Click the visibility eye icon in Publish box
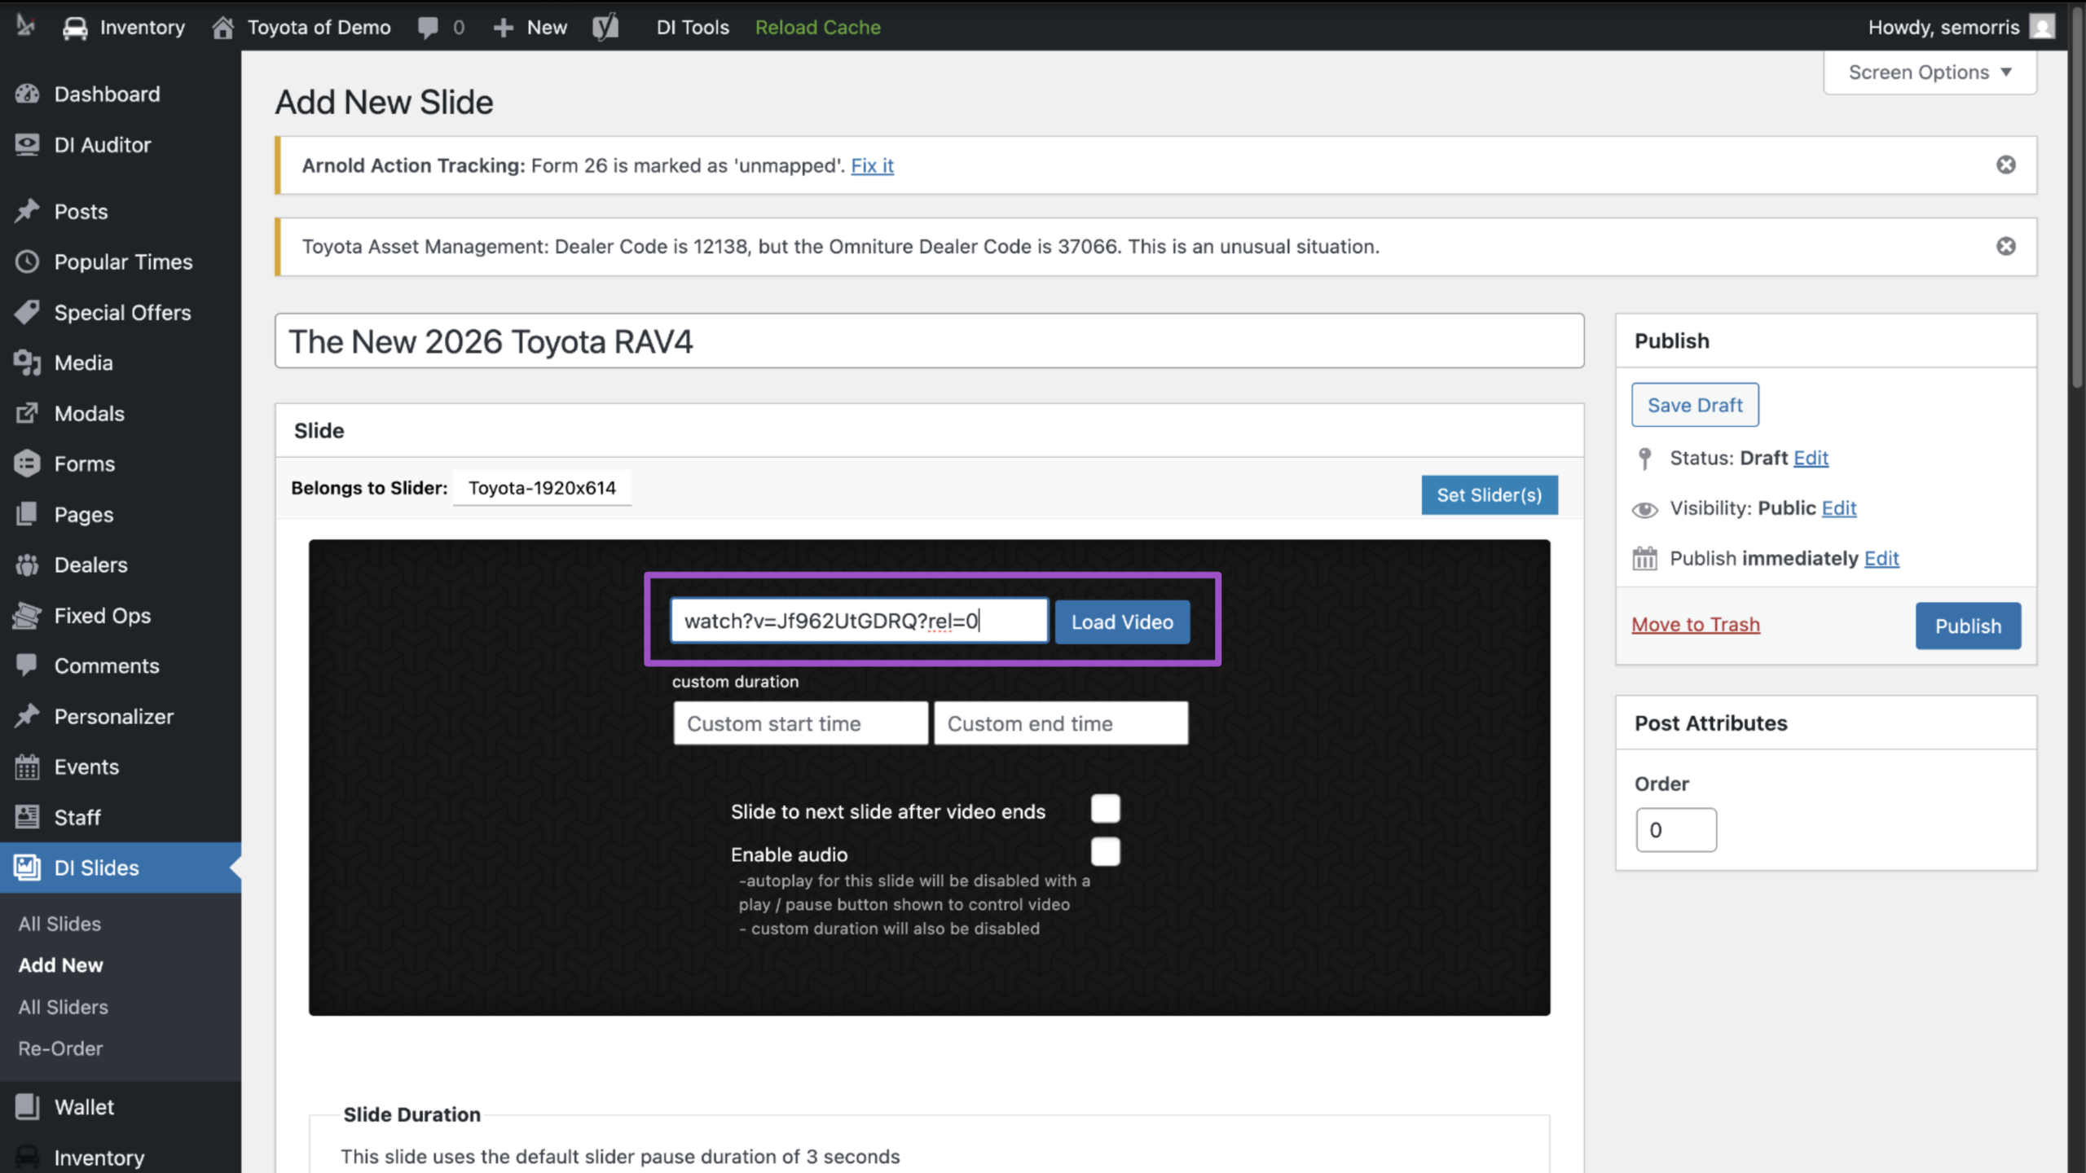2086x1173 pixels. 1644,510
